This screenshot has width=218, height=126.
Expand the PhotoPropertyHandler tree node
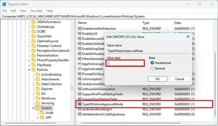[x=29, y=60]
